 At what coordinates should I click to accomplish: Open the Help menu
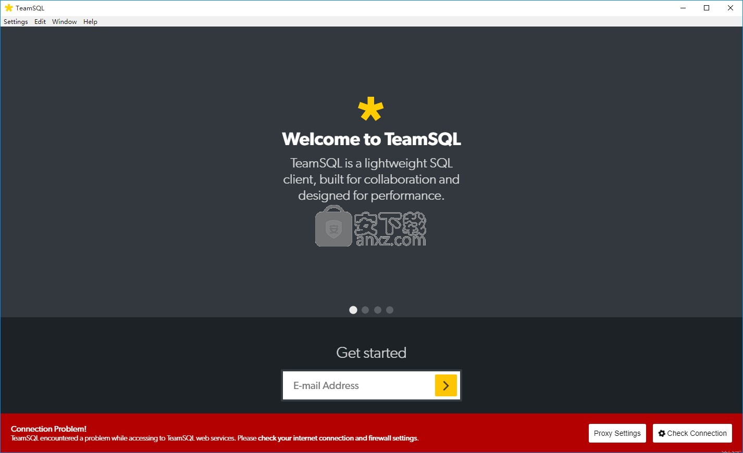click(90, 21)
